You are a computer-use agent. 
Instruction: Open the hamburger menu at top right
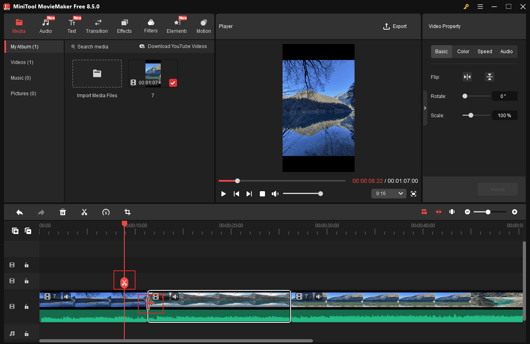(480, 6)
